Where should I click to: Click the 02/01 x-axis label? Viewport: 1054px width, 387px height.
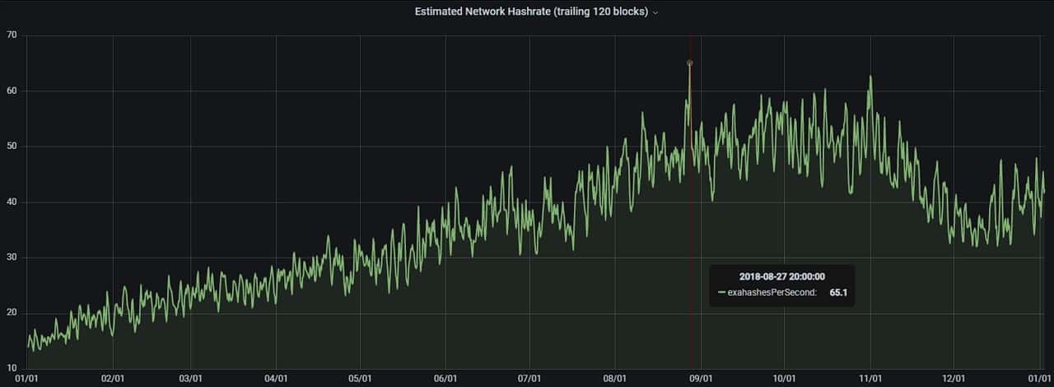click(x=113, y=379)
